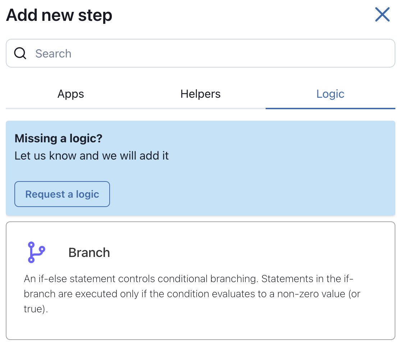The image size is (404, 345).
Task: Switch to the Apps tab
Action: click(x=70, y=94)
